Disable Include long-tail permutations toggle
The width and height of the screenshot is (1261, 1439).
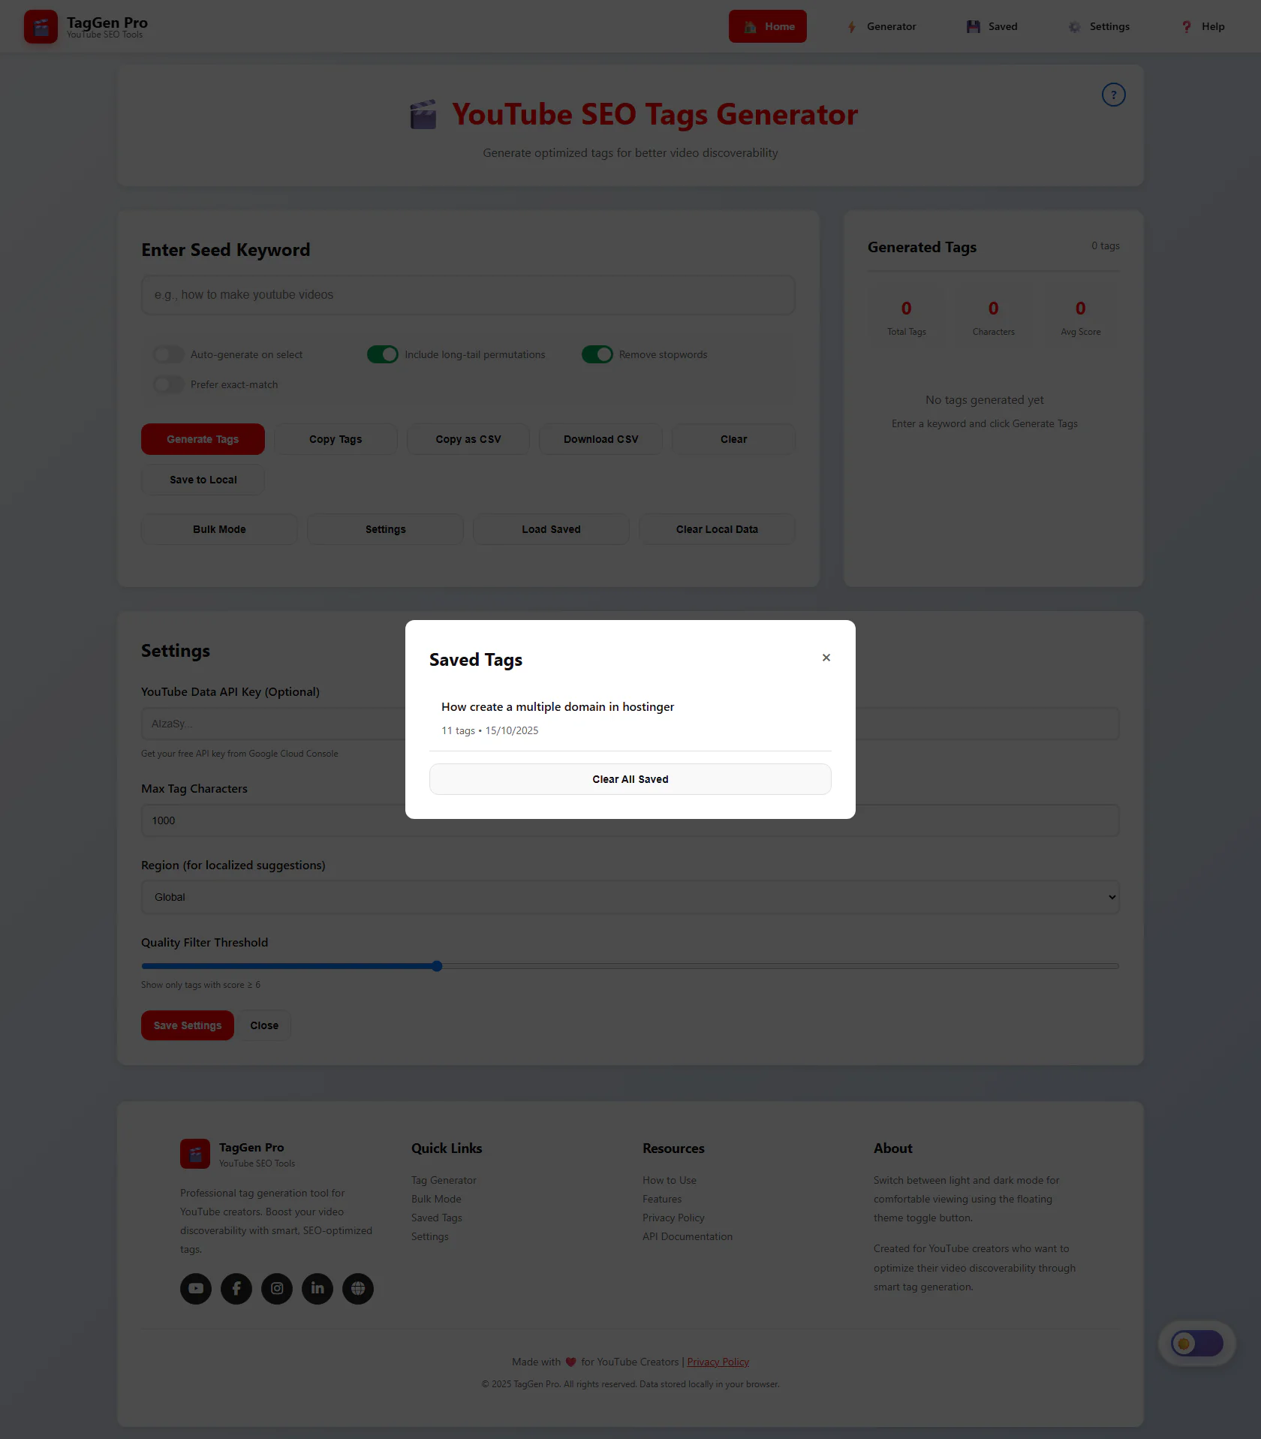383,354
